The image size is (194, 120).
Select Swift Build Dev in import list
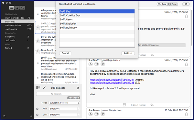[97, 28]
